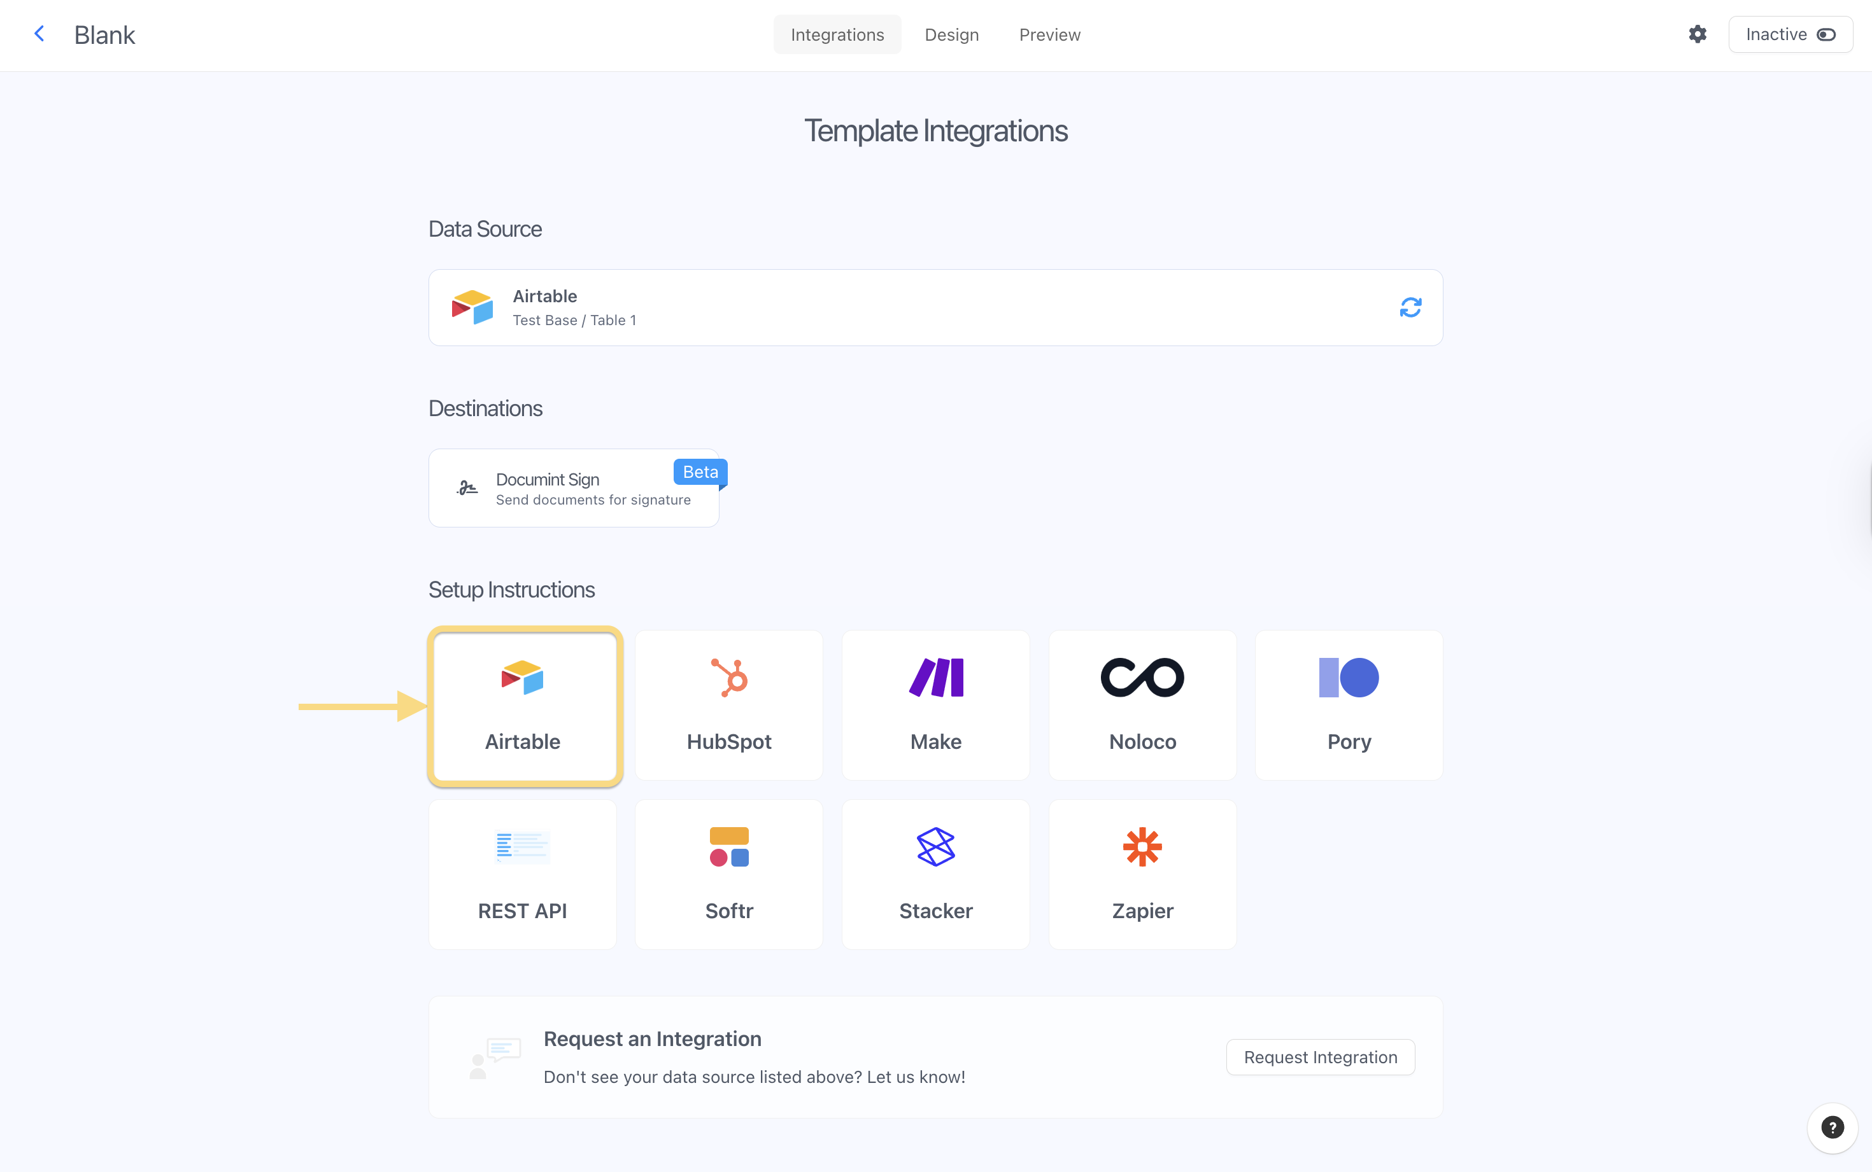This screenshot has width=1872, height=1172.
Task: Click the Request Integration button
Action: coord(1320,1057)
